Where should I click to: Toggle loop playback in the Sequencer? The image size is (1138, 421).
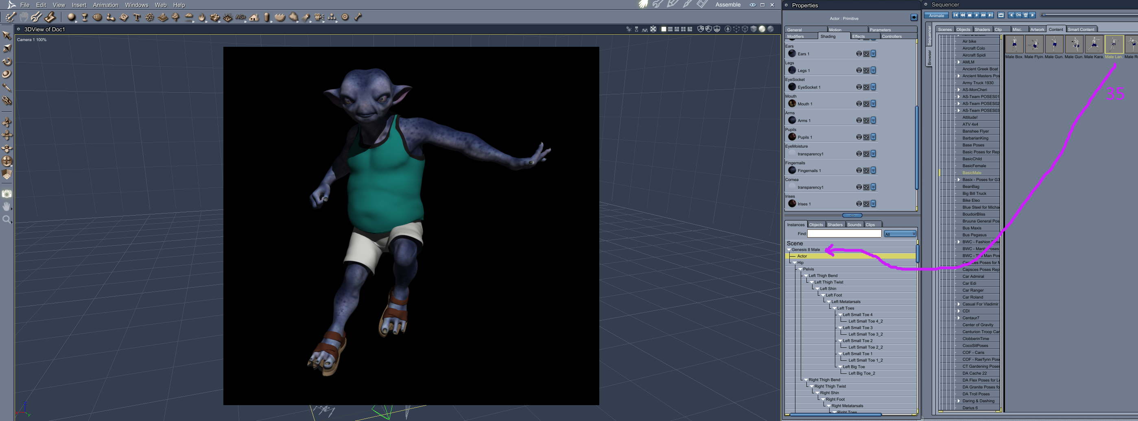pos(1001,15)
